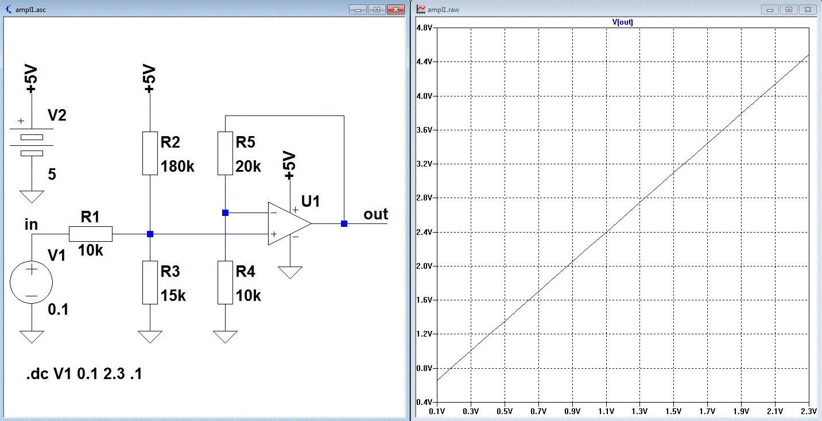Image resolution: width=822 pixels, height=421 pixels.
Task: Click the ampl1.raw window title icon
Action: [421, 10]
